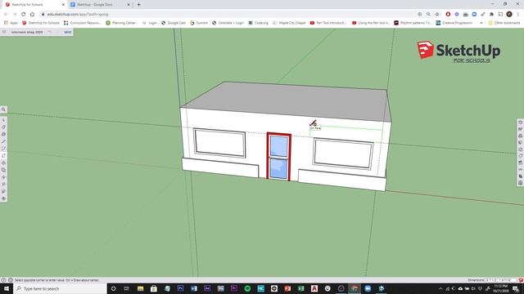
Task: Open the Creative Progression bookmark
Action: pyautogui.click(x=454, y=23)
